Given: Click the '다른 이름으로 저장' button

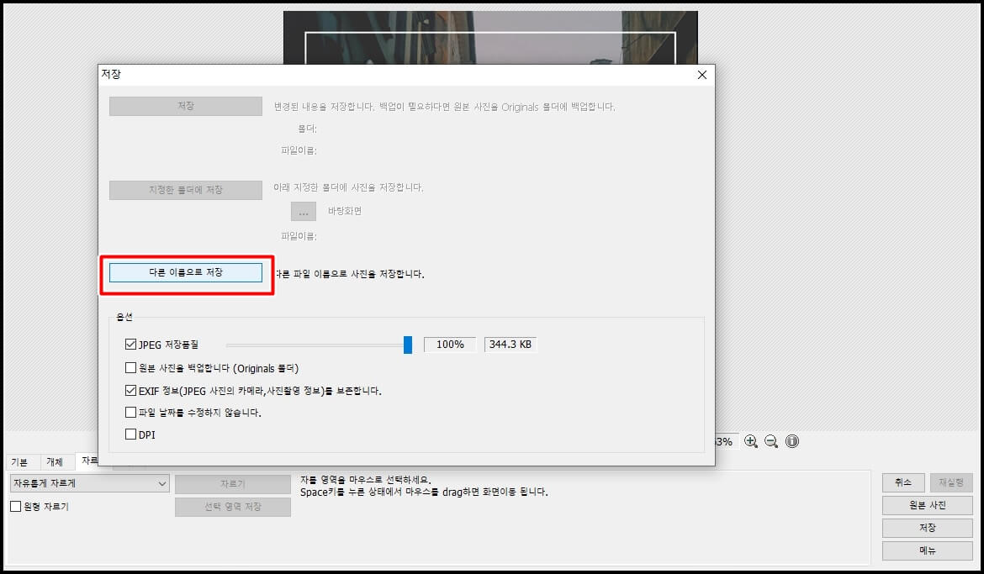Looking at the screenshot, I should pos(186,272).
